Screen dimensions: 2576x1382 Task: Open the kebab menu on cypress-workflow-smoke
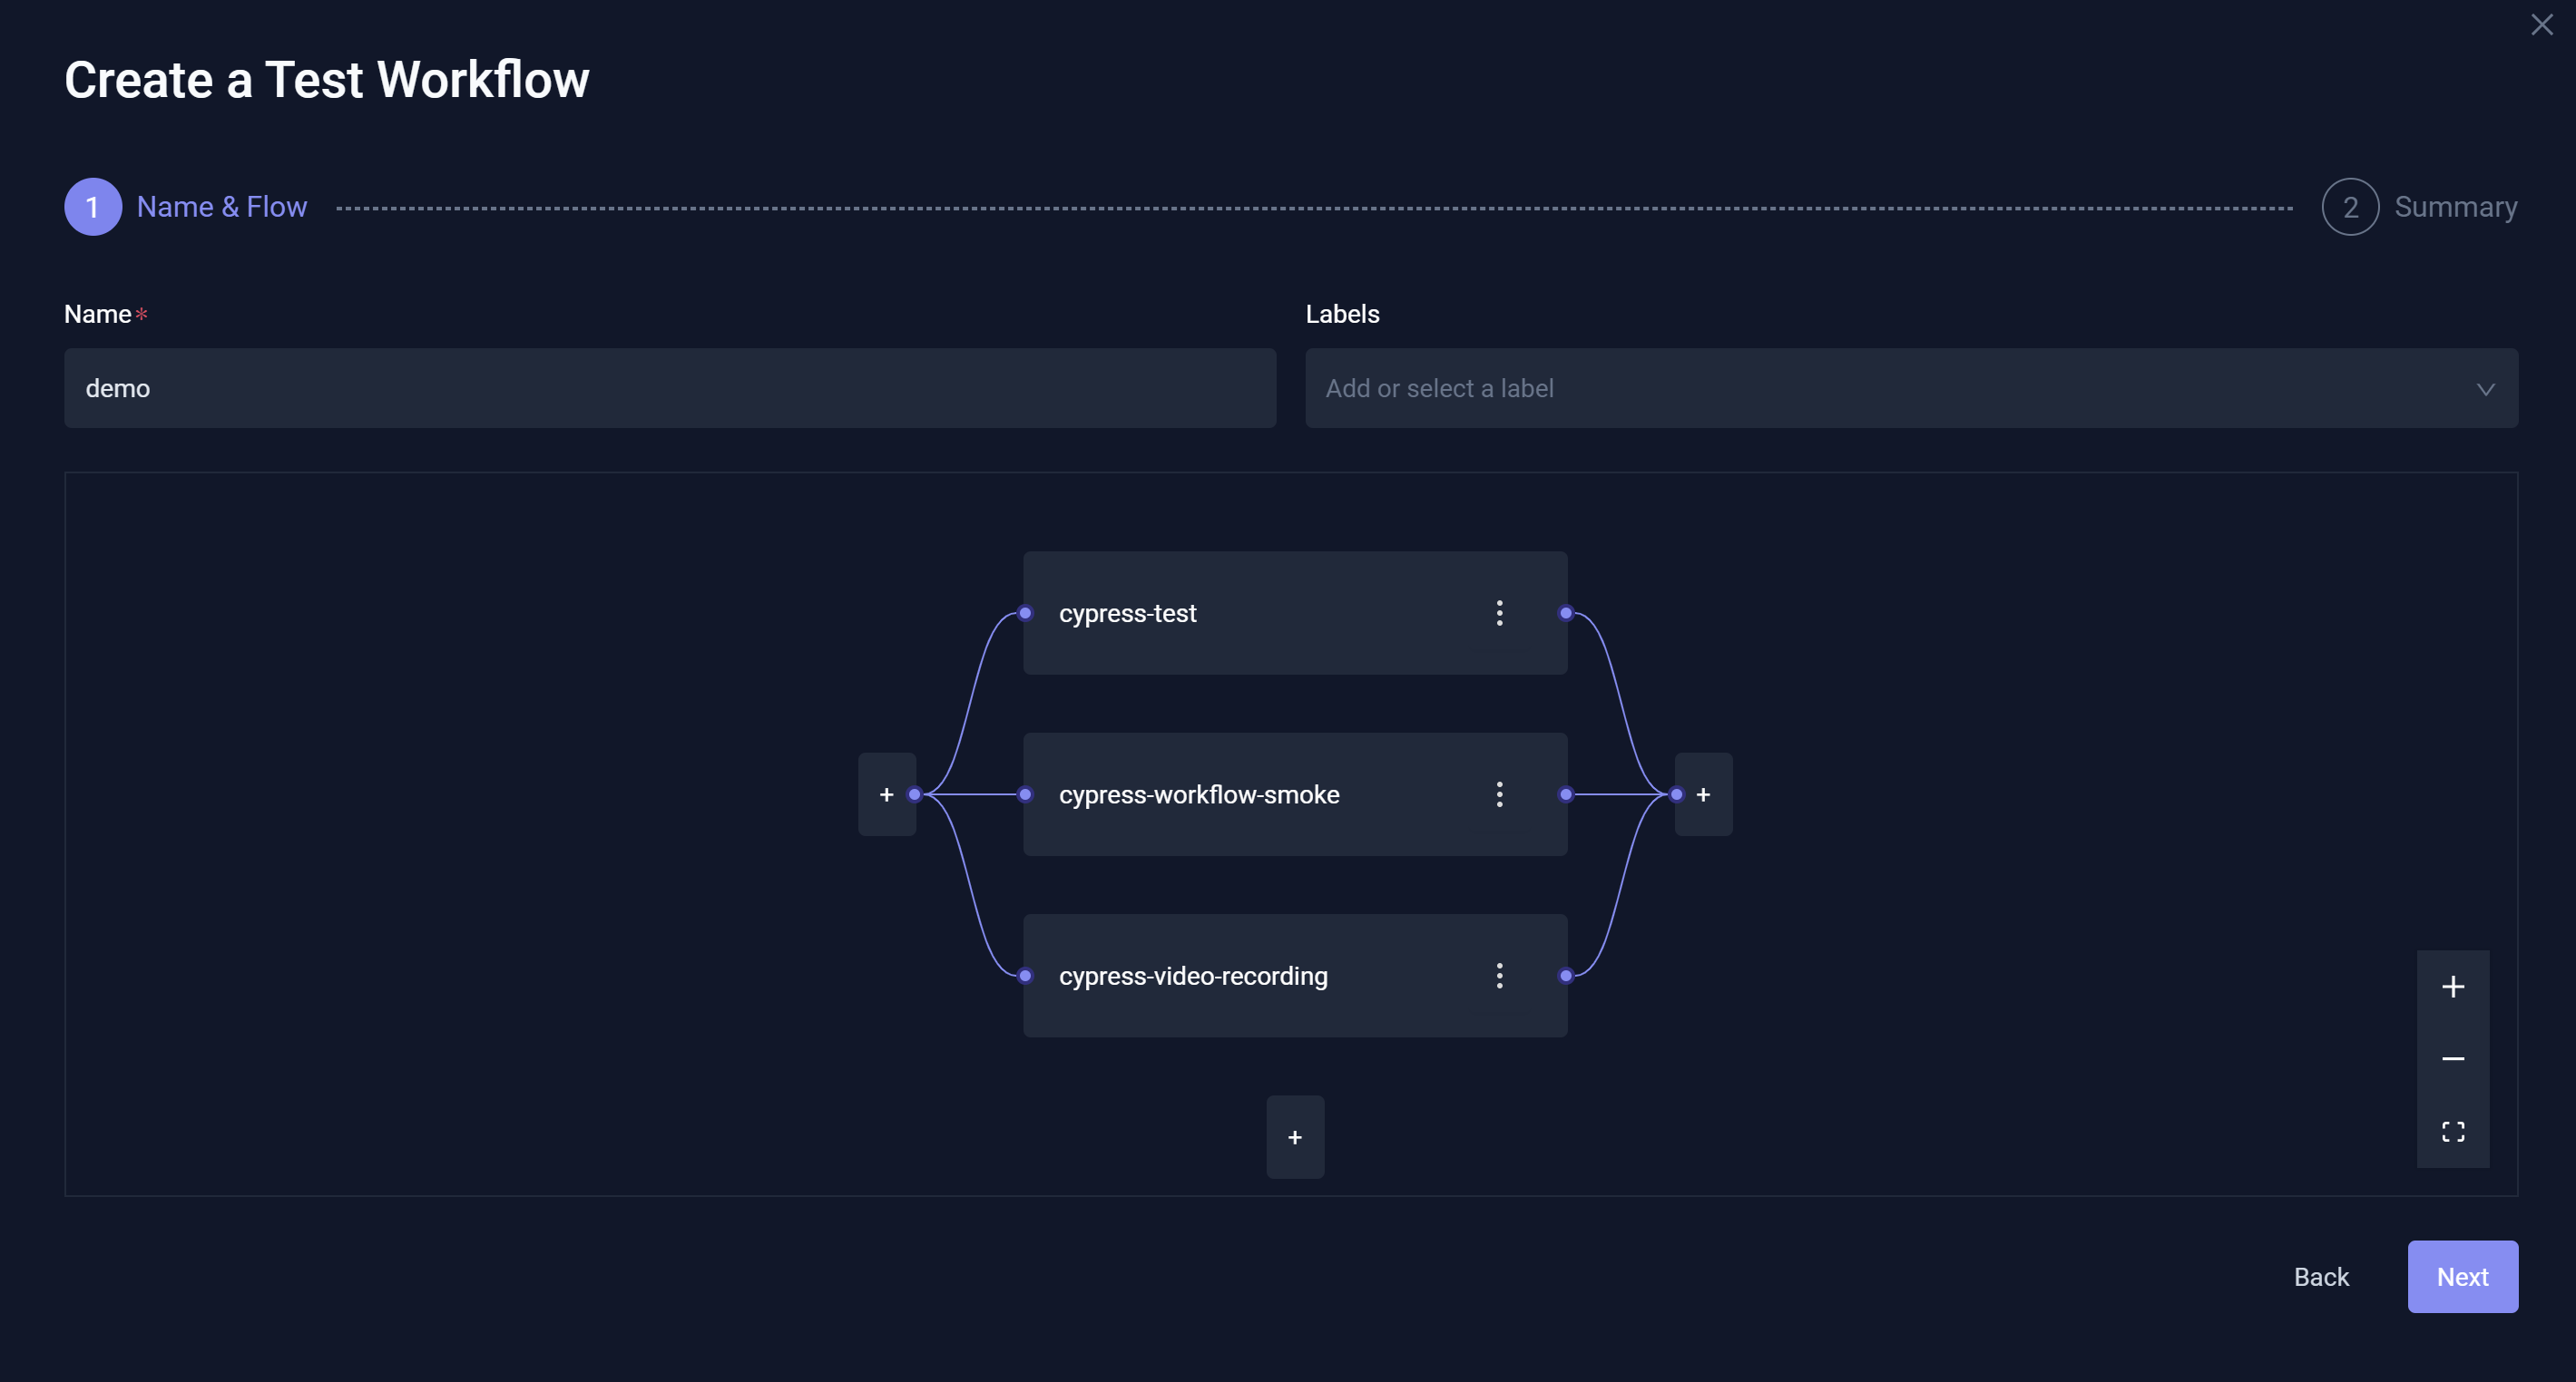(1499, 794)
